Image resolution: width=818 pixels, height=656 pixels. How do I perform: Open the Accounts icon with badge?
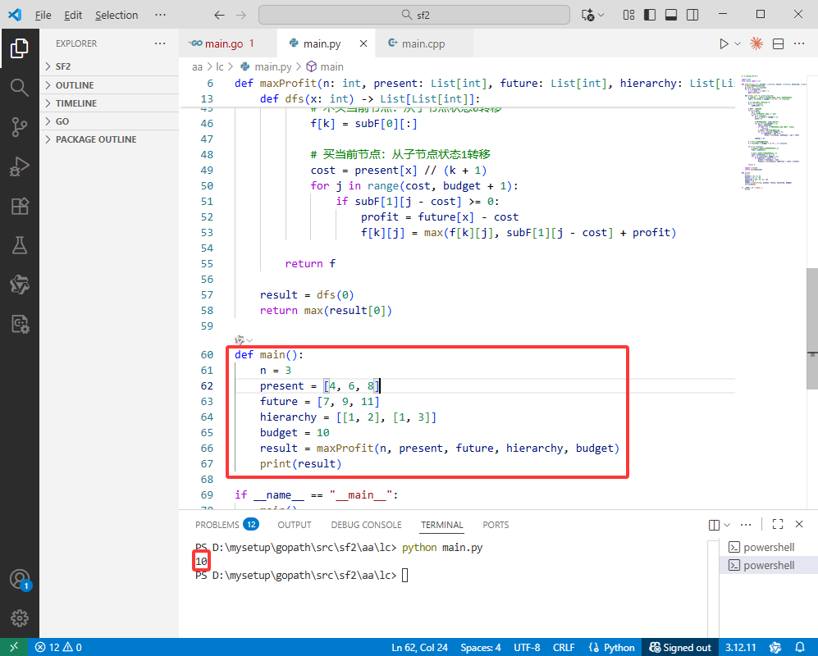pyautogui.click(x=20, y=580)
